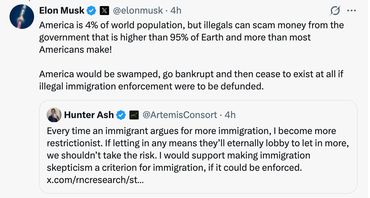Click the 4h timestamp in the quoted post
This screenshot has height=198, width=370.
(230, 115)
